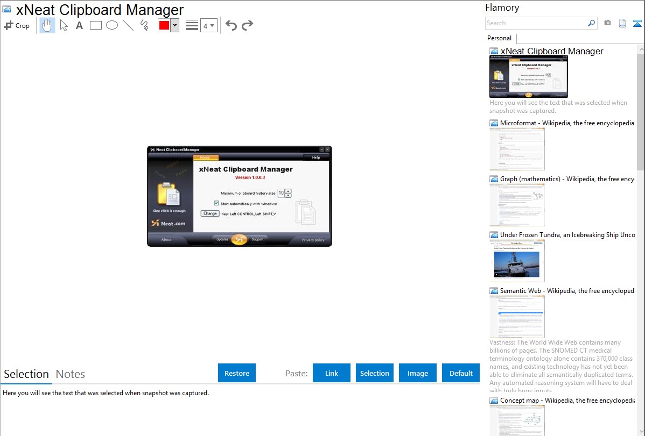Click the camera capture icon
The width and height of the screenshot is (645, 436).
click(x=607, y=23)
